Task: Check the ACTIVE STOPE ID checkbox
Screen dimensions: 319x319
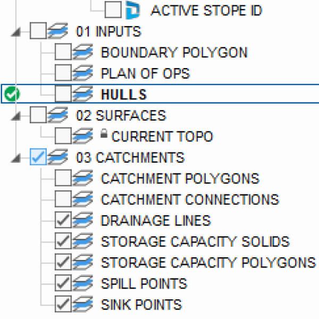Action: pyautogui.click(x=113, y=10)
